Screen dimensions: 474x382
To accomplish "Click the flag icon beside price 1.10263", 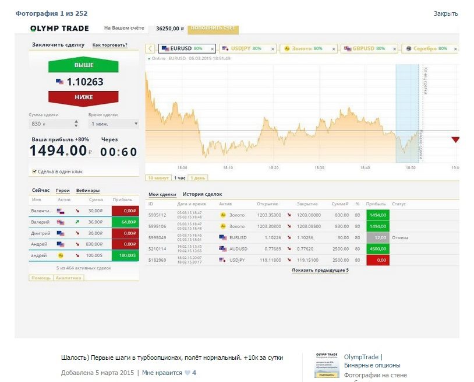I will pos(59,82).
